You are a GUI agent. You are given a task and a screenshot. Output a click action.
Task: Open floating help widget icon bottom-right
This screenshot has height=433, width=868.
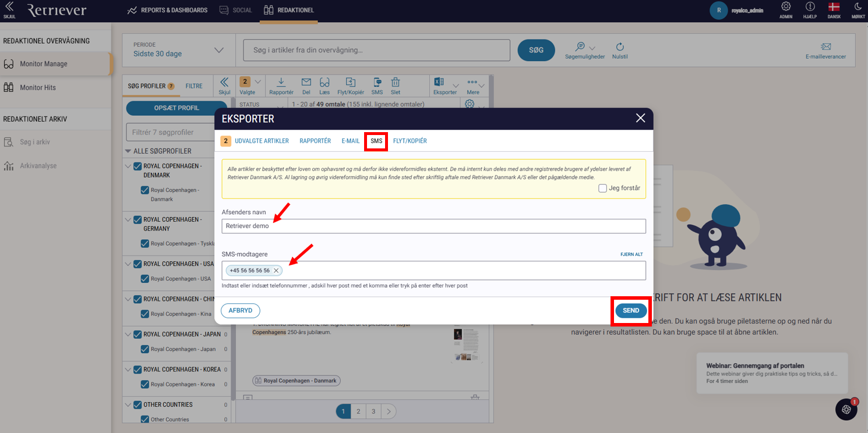coord(846,409)
